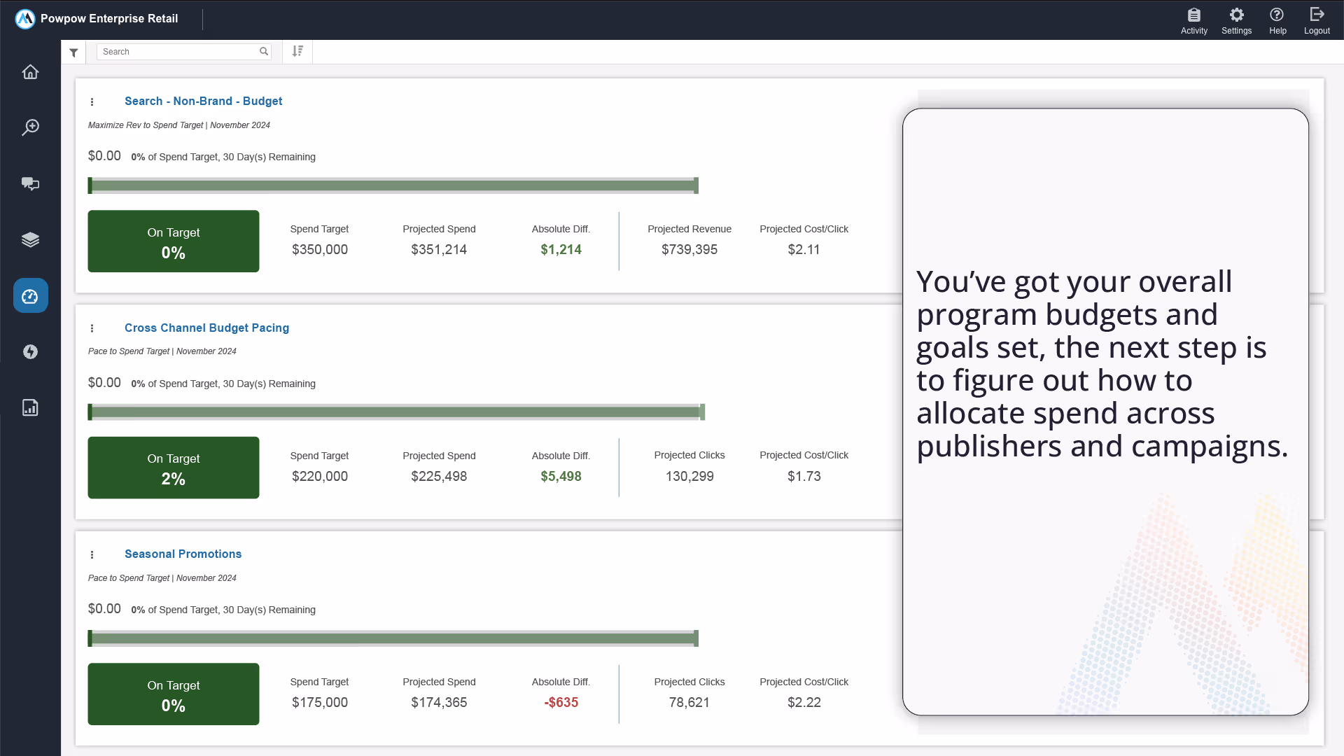1344x756 pixels.
Task: Select the stacked layers sidebar icon
Action: tap(30, 239)
